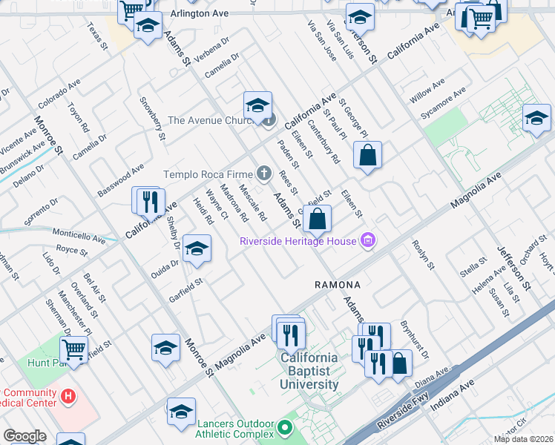Click the Templo Roca Firme church pin

coord(264,174)
